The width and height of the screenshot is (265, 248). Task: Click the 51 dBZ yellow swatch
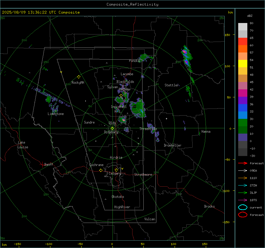(243, 64)
